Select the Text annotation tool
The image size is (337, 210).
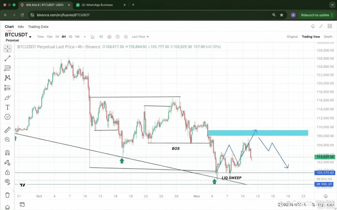[x=7, y=107]
